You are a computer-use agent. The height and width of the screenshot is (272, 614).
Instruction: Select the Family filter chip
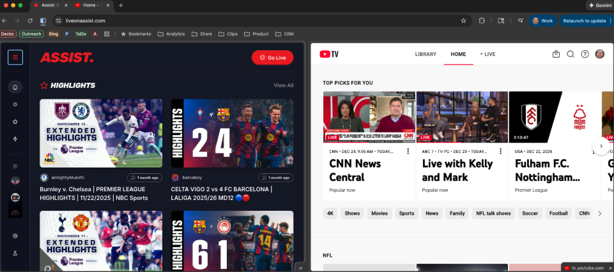click(x=457, y=213)
